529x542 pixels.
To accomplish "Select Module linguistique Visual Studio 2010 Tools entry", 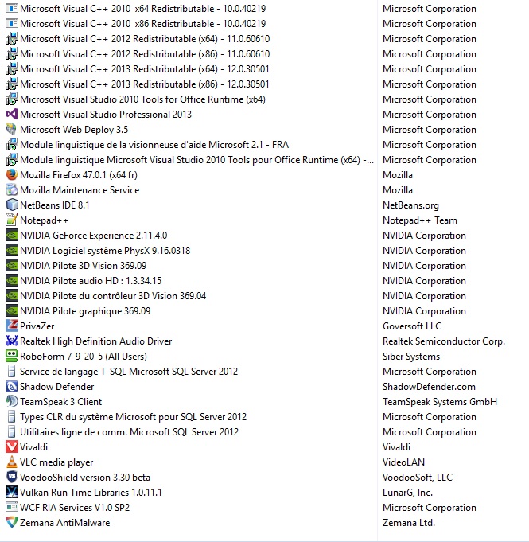I will pos(197,160).
